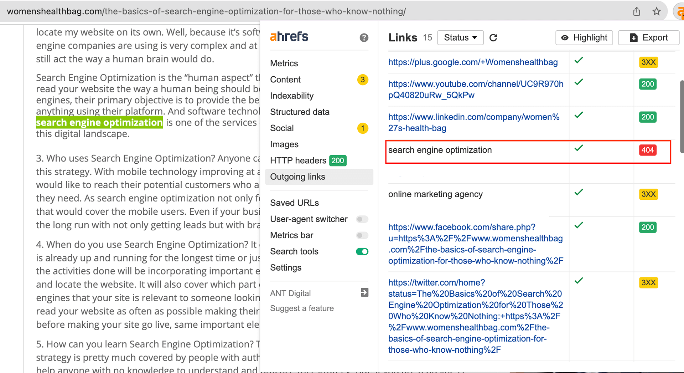The height and width of the screenshot is (373, 684).
Task: Open the Images section
Action: point(284,144)
